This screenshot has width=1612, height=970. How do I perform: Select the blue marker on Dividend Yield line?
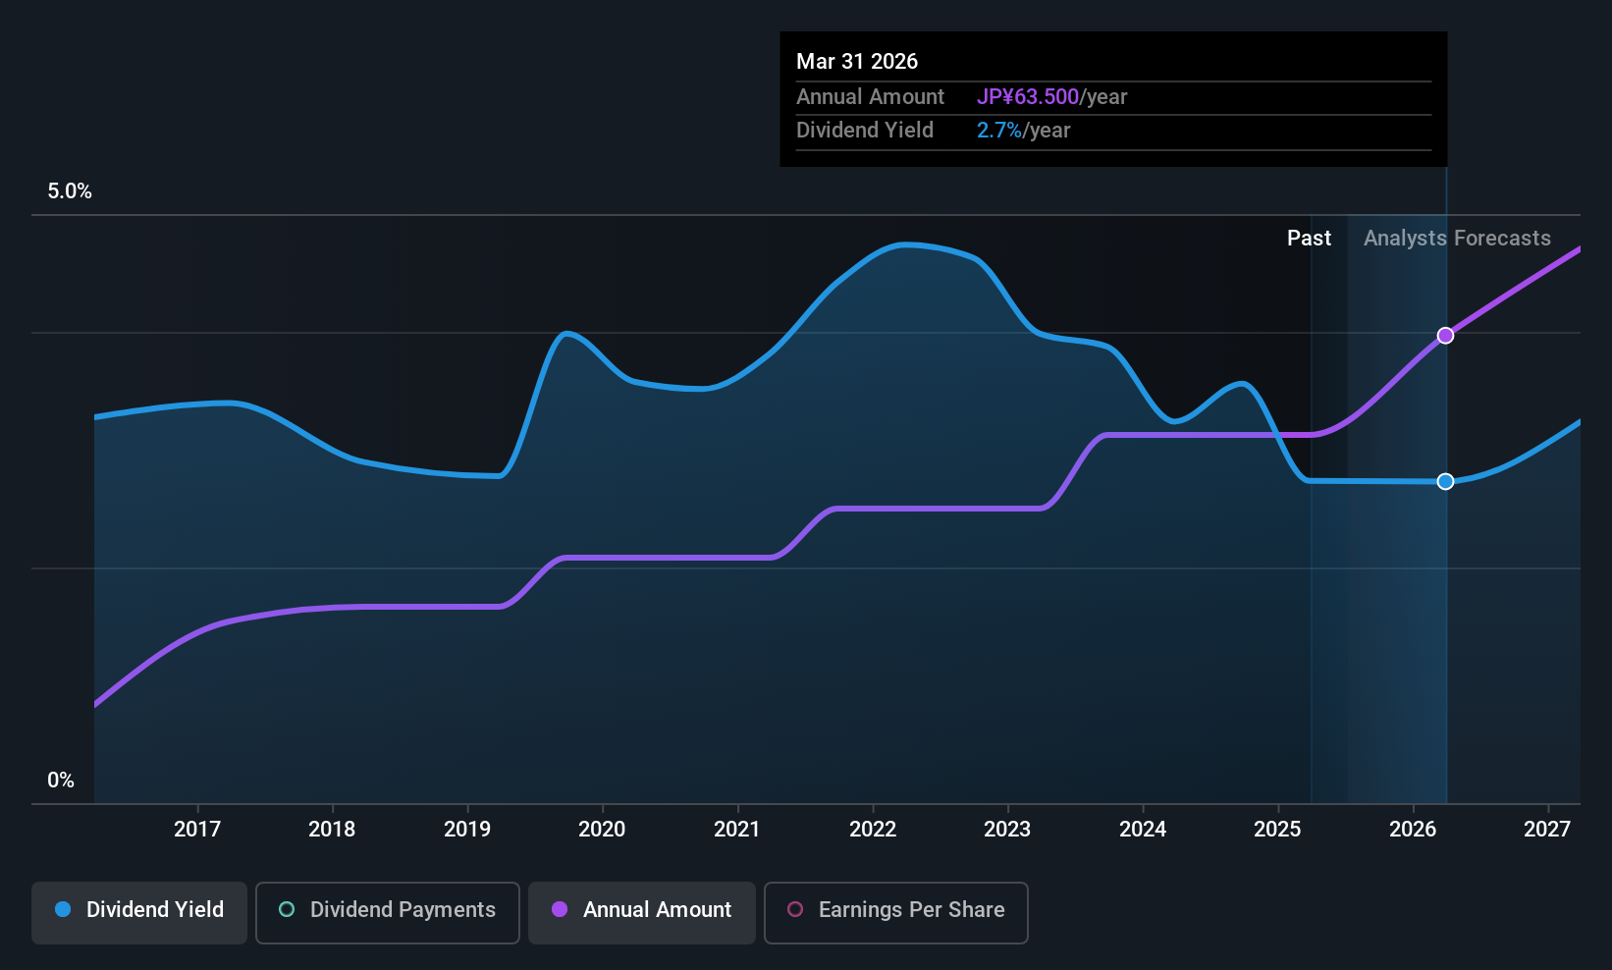point(1445,481)
